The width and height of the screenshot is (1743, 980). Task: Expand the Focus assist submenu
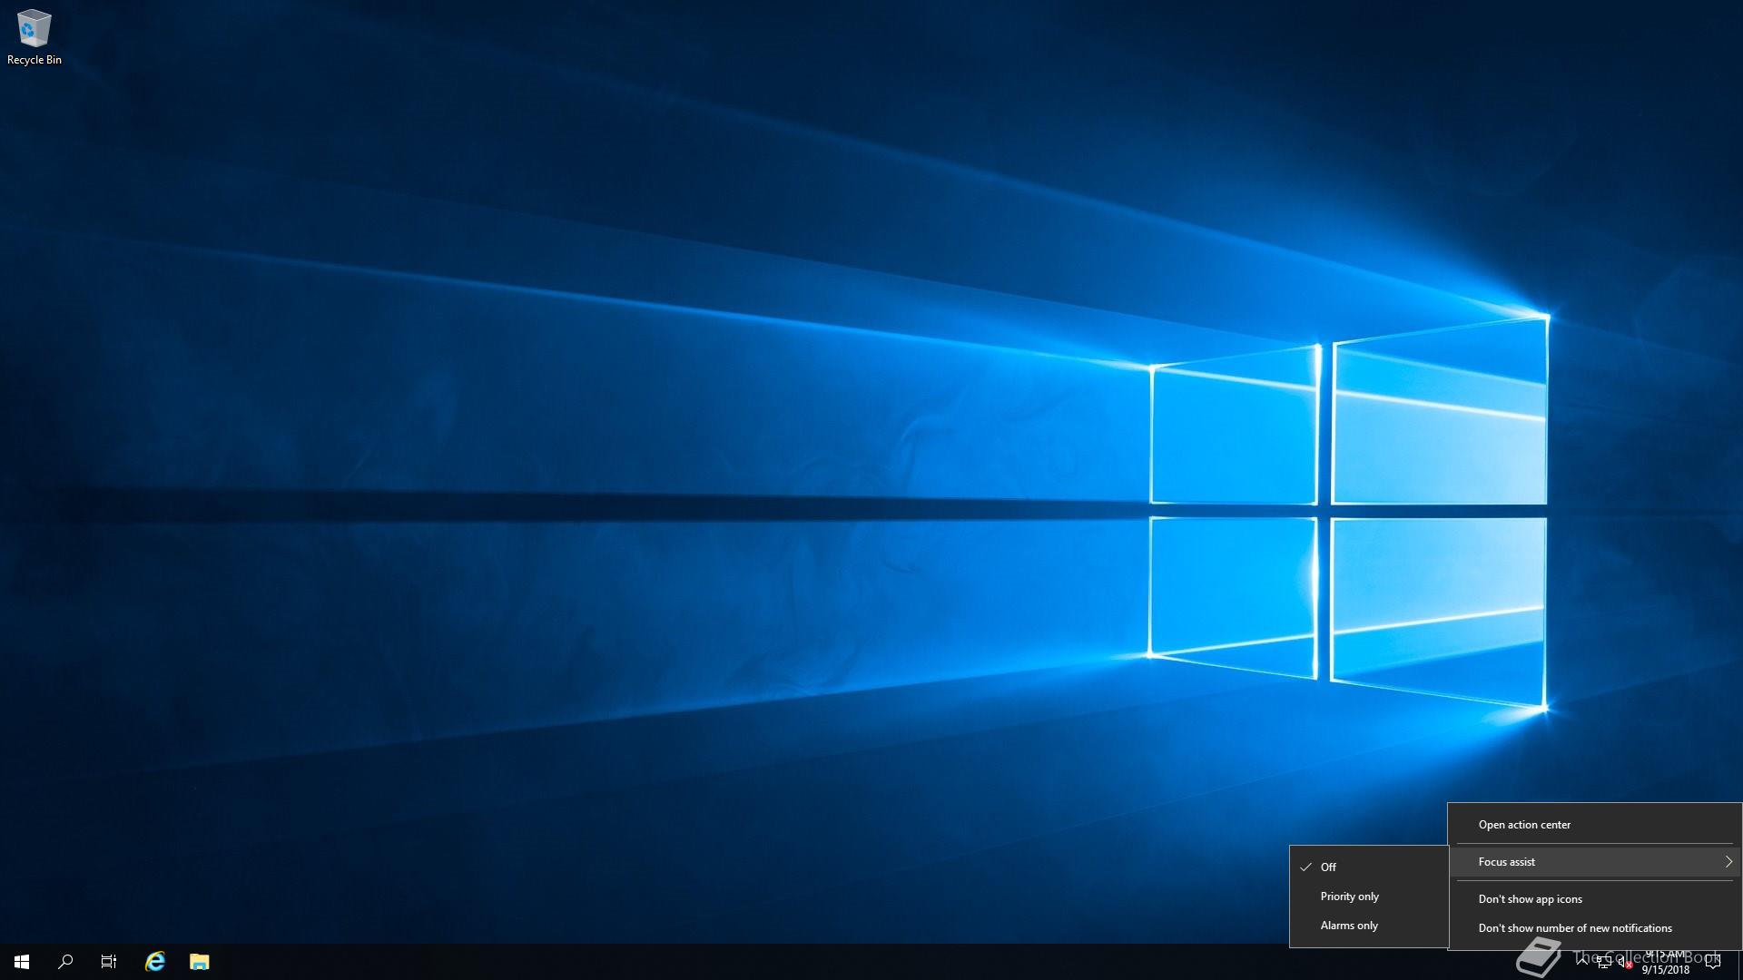click(1595, 862)
